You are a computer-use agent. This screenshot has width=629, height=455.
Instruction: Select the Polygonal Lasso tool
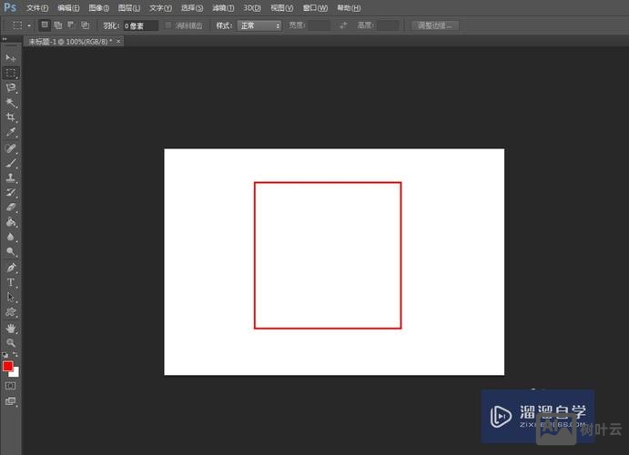[11, 87]
